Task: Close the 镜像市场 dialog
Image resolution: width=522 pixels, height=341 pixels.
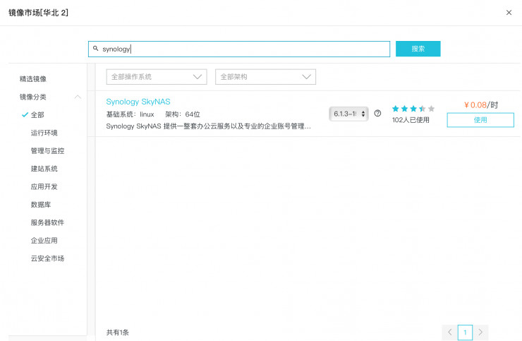Action: (x=509, y=13)
